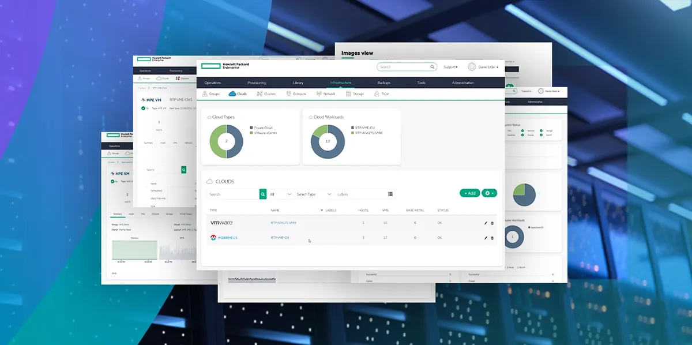The height and width of the screenshot is (345, 692).
Task: Click the Type column header
Action: pos(213,210)
